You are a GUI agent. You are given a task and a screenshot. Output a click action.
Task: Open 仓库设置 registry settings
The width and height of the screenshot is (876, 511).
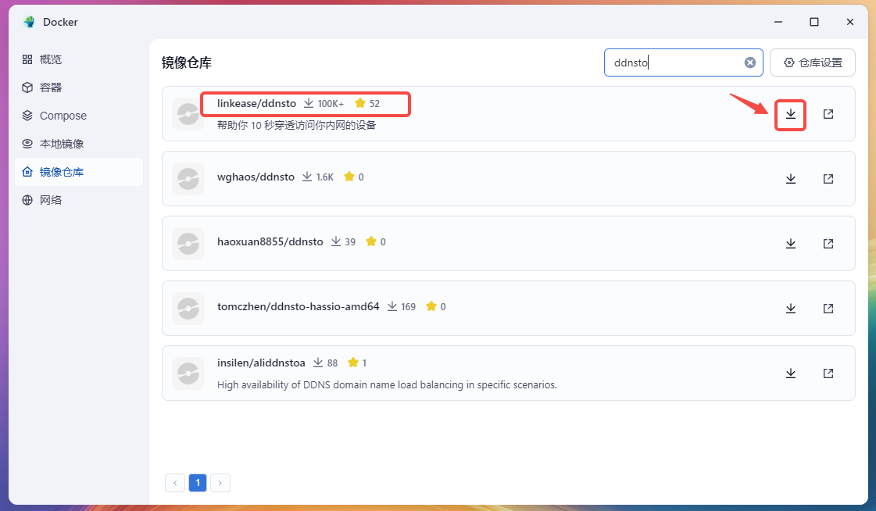click(x=812, y=63)
